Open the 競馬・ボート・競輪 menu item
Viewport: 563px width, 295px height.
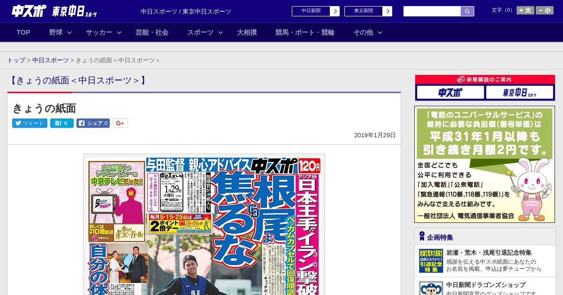(x=305, y=32)
